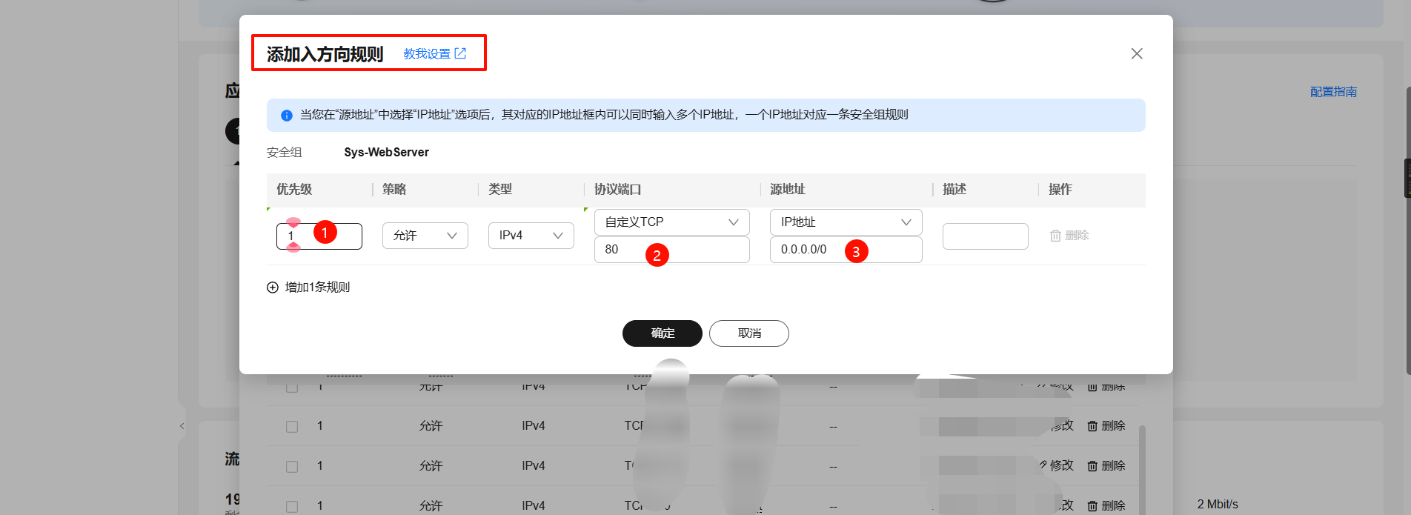This screenshot has width=1411, height=515.
Task: Confirm the rule with 确定 button
Action: click(663, 333)
